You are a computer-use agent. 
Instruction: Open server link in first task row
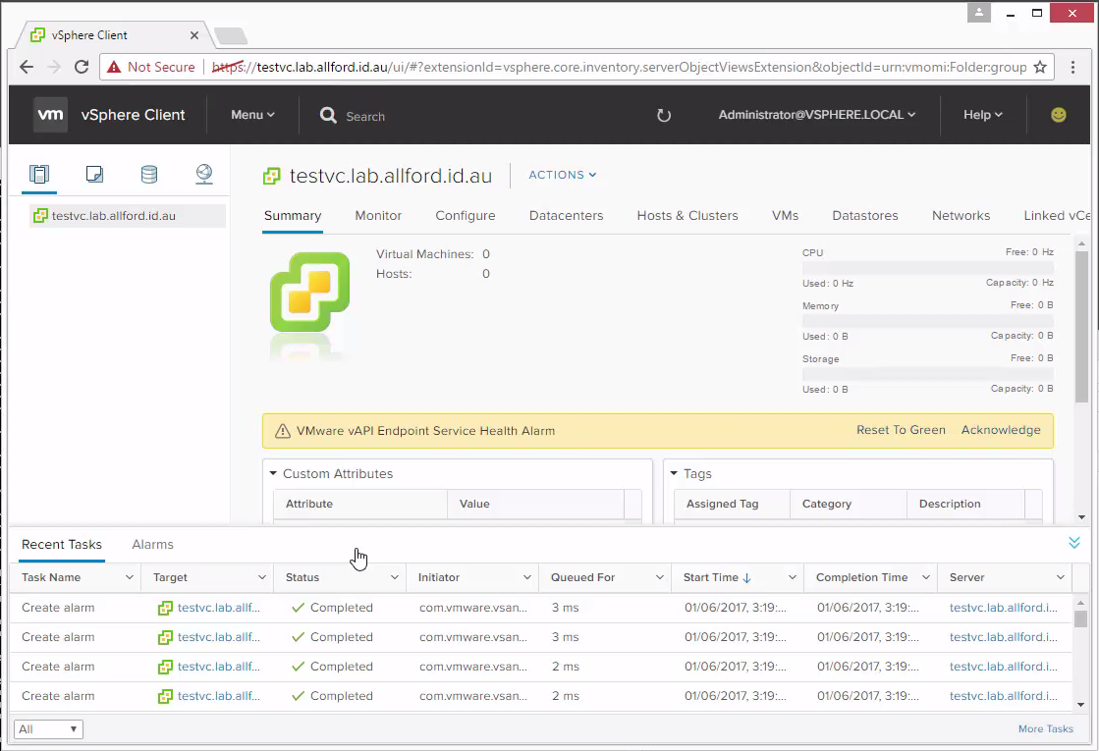point(1004,608)
